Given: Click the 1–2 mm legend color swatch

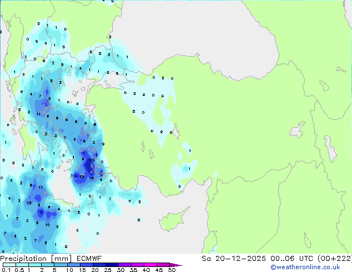Looking at the screenshot, I should click(x=35, y=265).
